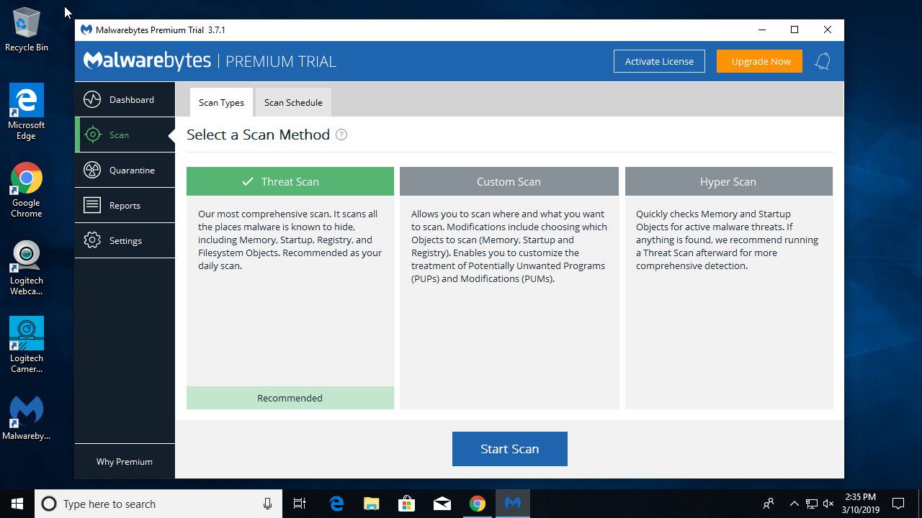Click the help question mark beside Select a Scan Method
922x518 pixels.
click(x=341, y=135)
